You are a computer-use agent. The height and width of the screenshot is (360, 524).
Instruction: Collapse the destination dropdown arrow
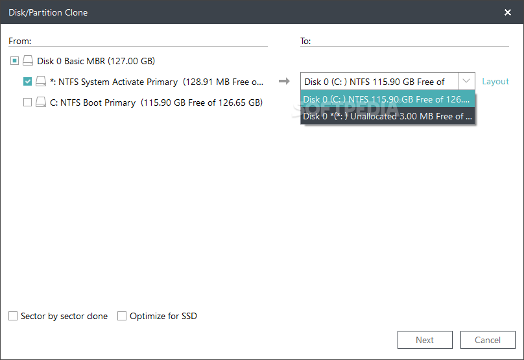point(466,81)
